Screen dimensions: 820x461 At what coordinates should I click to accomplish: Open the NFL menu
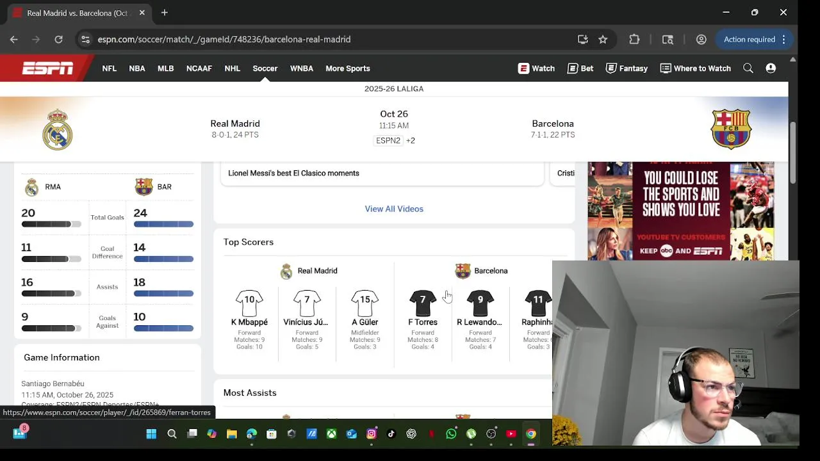coord(110,69)
